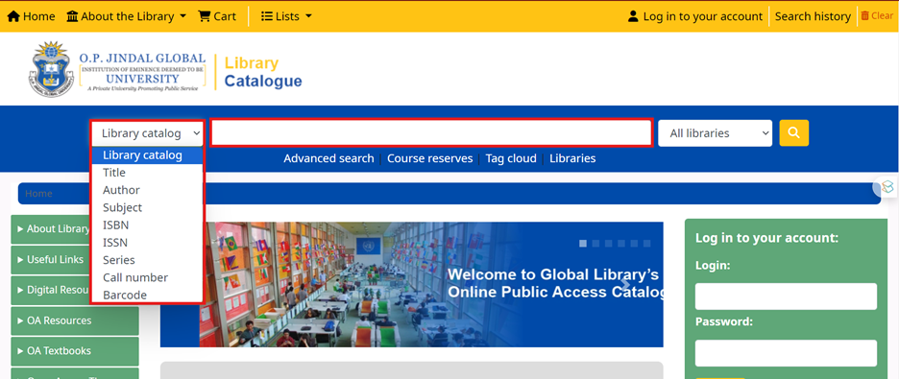Open the Cart

point(217,16)
